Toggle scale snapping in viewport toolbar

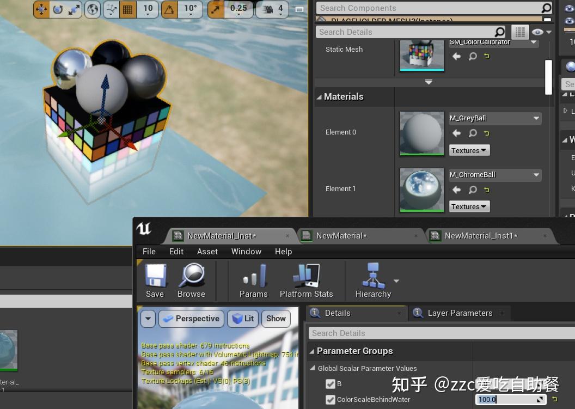point(216,9)
